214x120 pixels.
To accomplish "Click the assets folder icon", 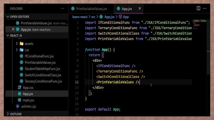I will pos(21,44).
